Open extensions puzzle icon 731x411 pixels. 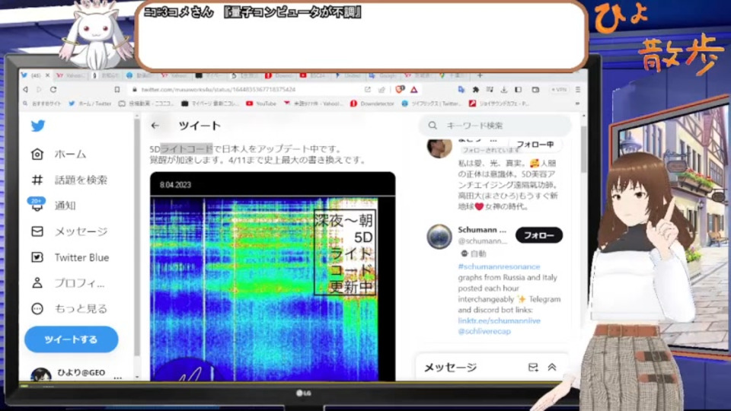coord(475,90)
